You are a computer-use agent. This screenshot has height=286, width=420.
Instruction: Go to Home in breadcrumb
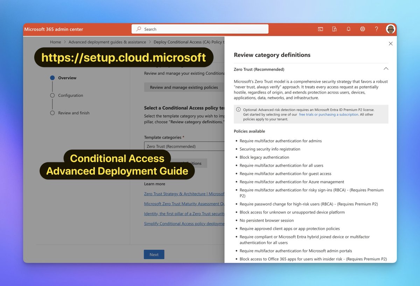[55, 42]
